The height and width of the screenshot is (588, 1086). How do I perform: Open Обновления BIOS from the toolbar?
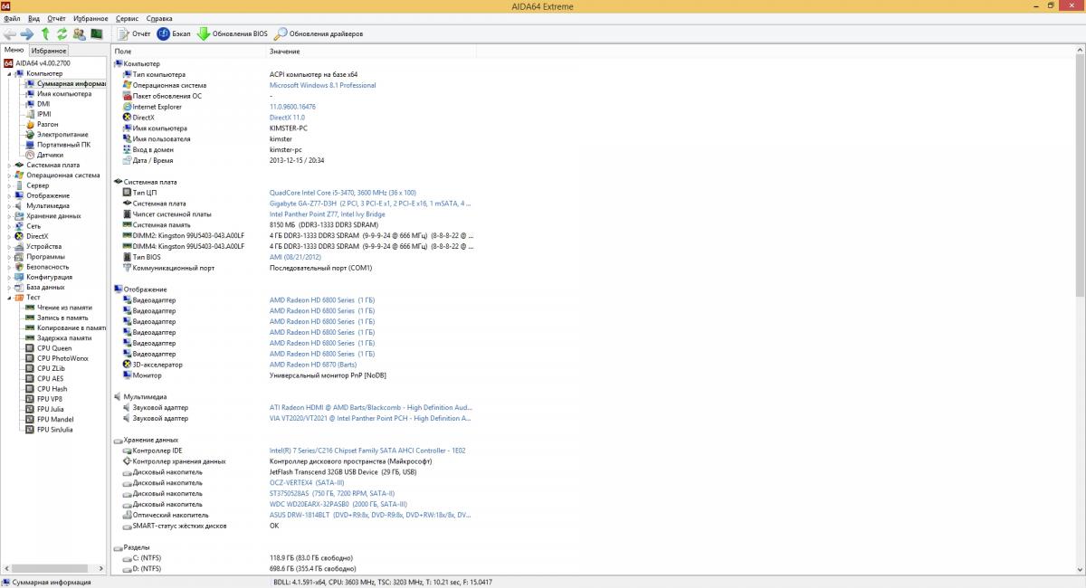coord(233,33)
